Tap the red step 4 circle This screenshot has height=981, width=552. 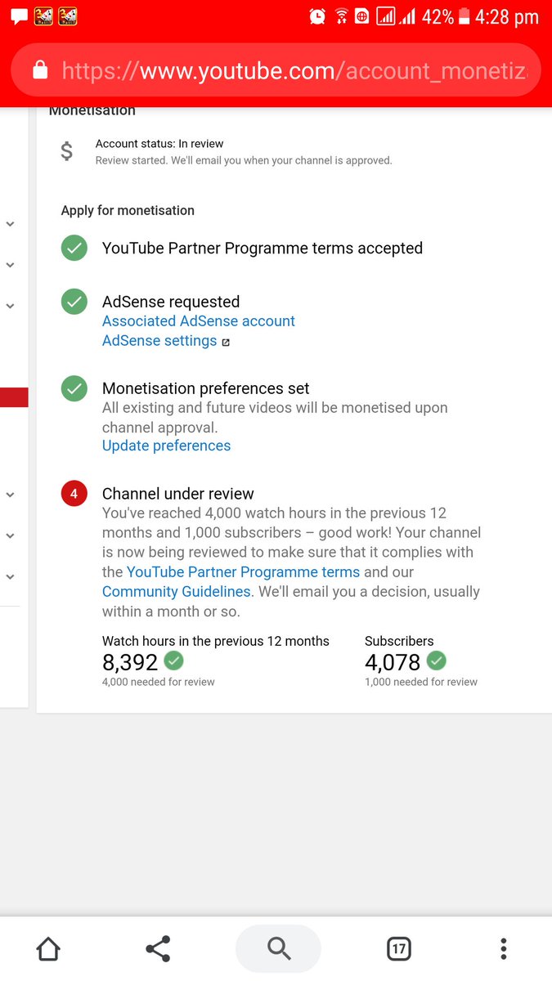pos(74,494)
